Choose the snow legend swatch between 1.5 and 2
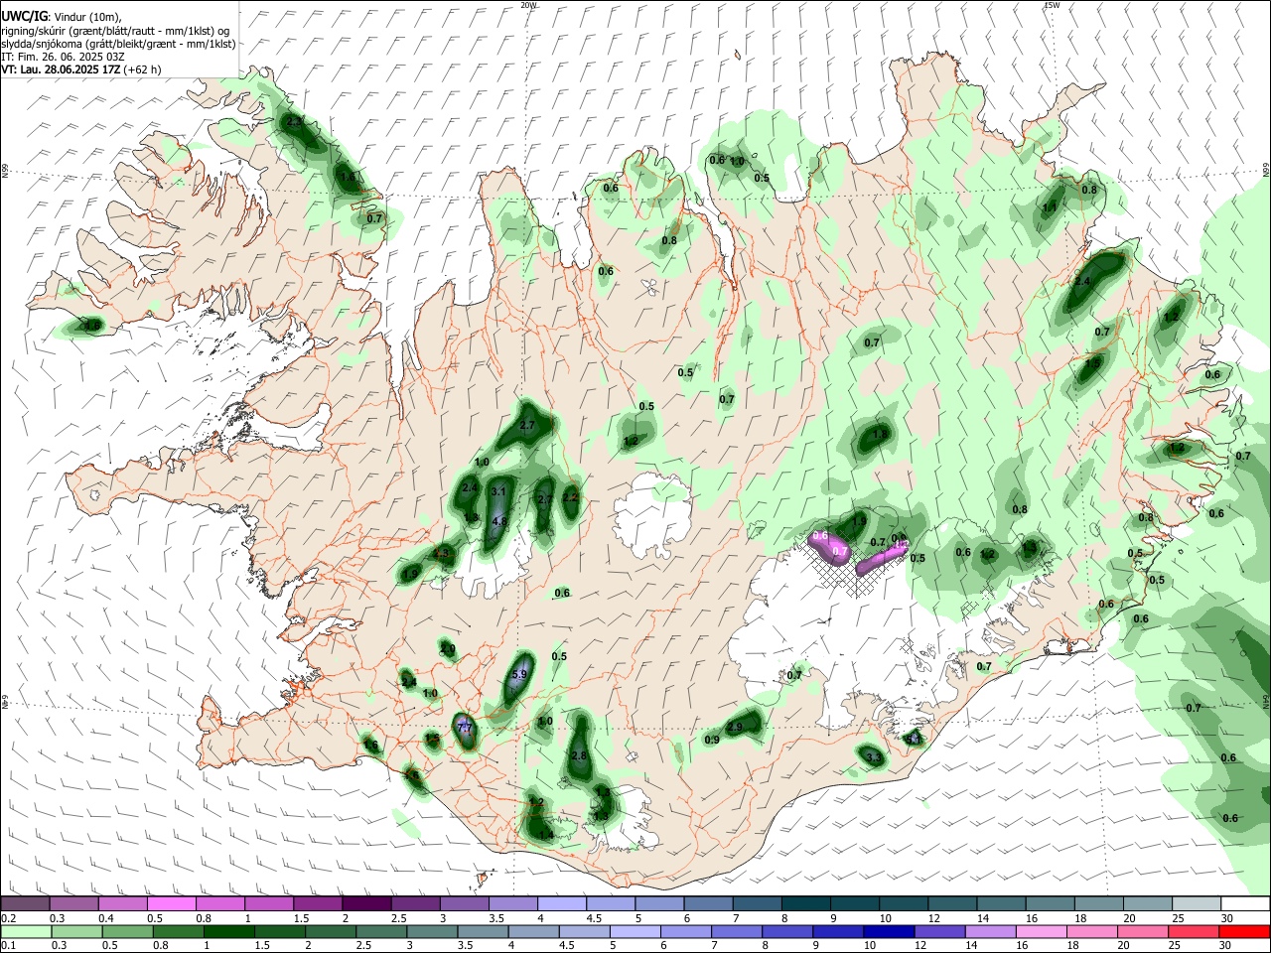This screenshot has height=953, width=1271. click(x=318, y=904)
